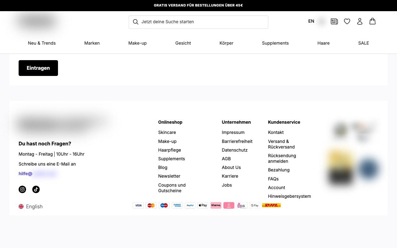397x248 pixels.
Task: Click the Visa payment icon
Action: [138, 205]
